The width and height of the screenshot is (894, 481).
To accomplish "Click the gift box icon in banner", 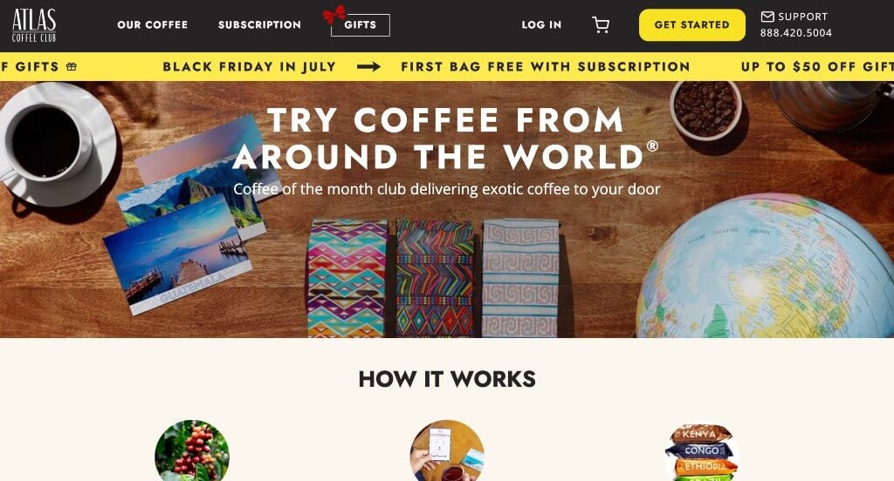I will (72, 66).
